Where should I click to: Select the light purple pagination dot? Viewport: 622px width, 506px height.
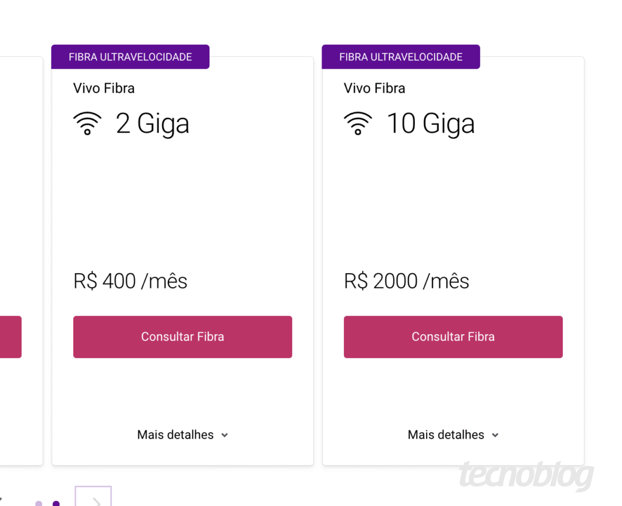(38, 503)
